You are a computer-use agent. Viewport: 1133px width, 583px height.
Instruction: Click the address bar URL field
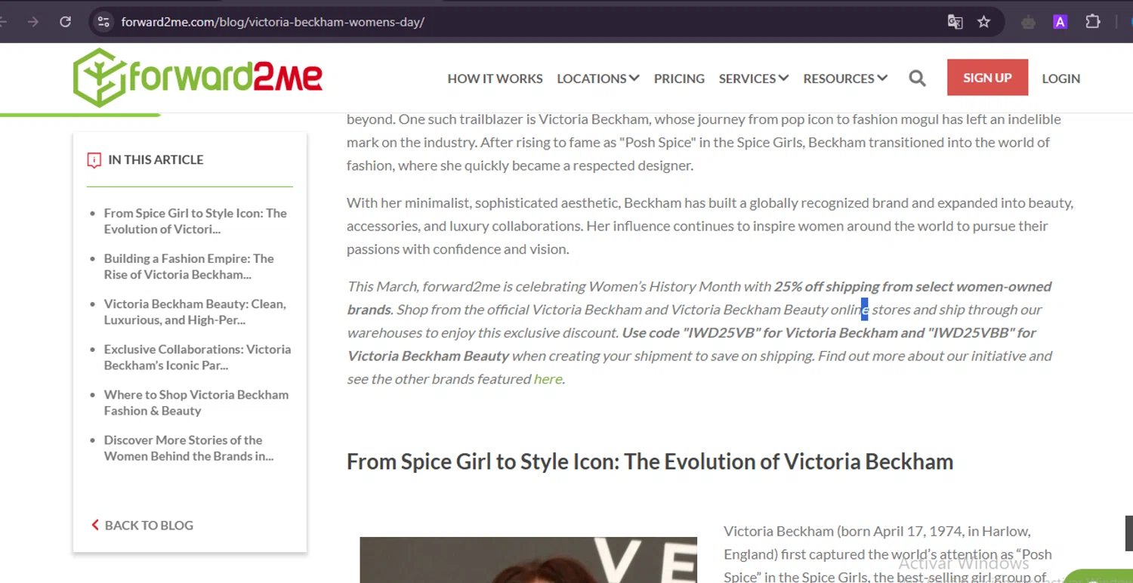click(529, 22)
